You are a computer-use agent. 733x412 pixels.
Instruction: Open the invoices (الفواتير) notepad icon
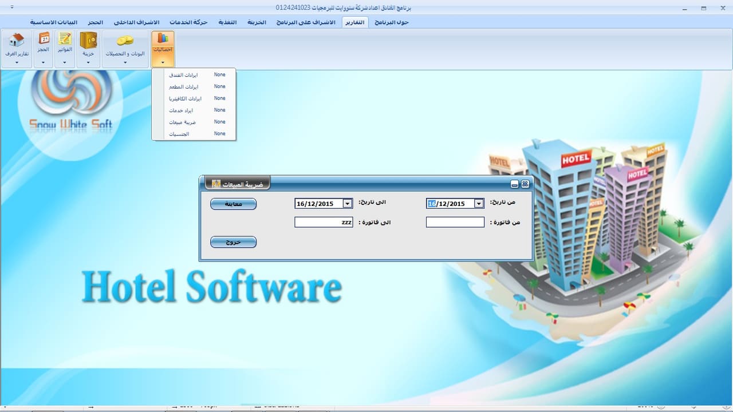tap(65, 39)
